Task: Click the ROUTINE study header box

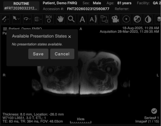Action: 21,6
